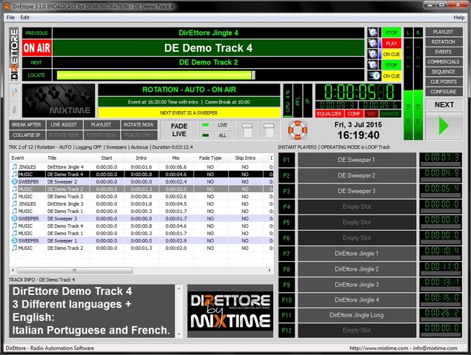Click the PLAYLIST mode button under mixer image
The width and height of the screenshot is (471, 355).
[101, 124]
